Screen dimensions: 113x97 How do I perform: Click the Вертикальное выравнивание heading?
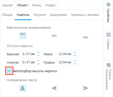(x=29, y=28)
